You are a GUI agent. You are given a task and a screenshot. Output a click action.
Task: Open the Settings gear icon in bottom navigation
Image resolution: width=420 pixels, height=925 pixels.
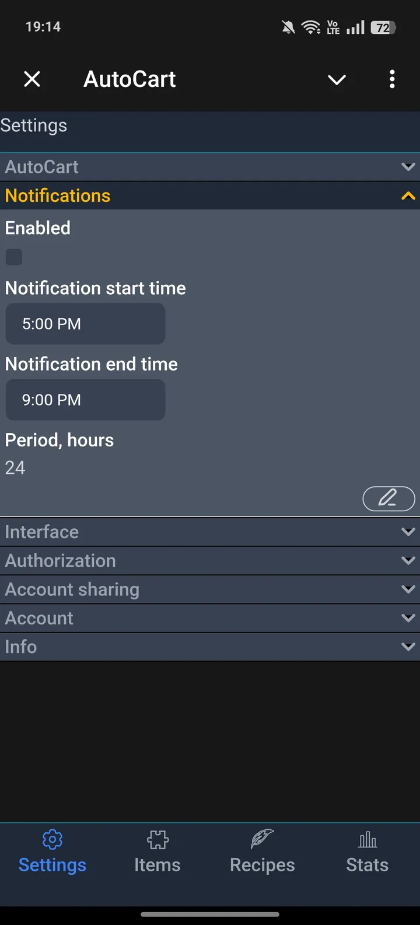click(x=51, y=840)
